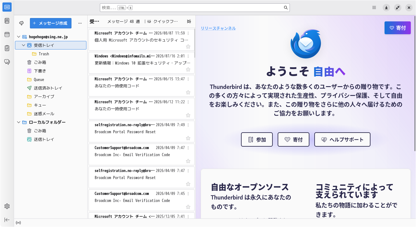This screenshot has width=416, height=227.
Task: Open menu for 2026/06/12 11:22 message
Action: pyautogui.click(x=188, y=102)
